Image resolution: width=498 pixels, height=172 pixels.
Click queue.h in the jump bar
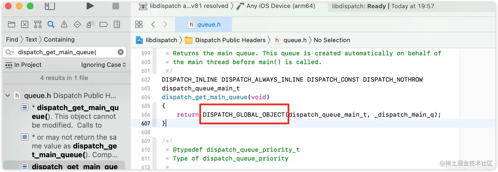coord(290,40)
